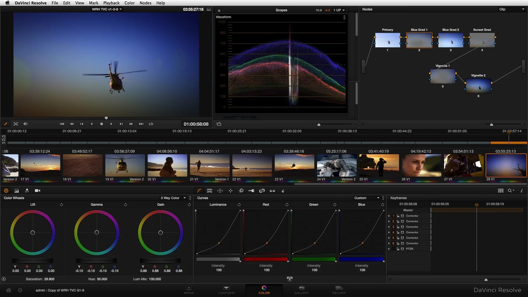This screenshot has width=528, height=297.
Task: Expand the PTZR keyframe track
Action: tap(389, 249)
